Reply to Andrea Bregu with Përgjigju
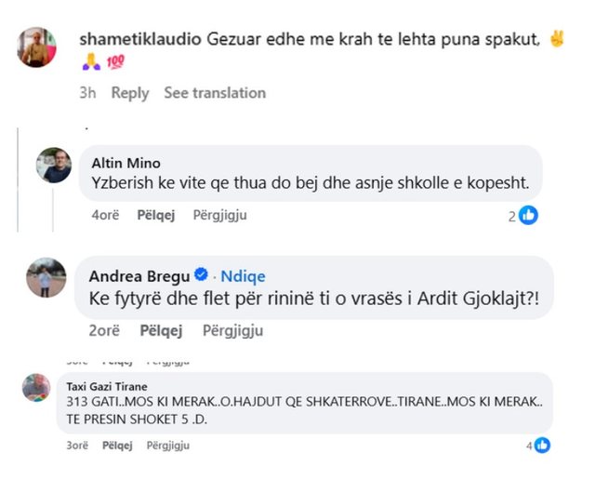595x479 pixels. click(232, 330)
